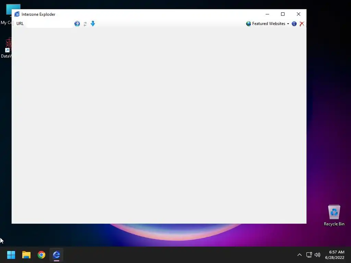Click the blue info icon
Viewport: 351px width, 263px height.
pyautogui.click(x=294, y=24)
